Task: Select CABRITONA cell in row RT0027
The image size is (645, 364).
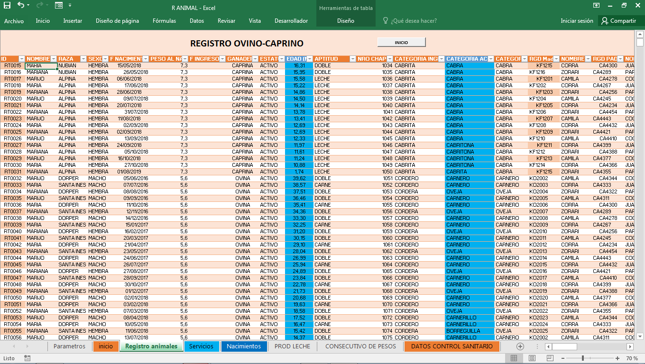Action: coord(470,145)
